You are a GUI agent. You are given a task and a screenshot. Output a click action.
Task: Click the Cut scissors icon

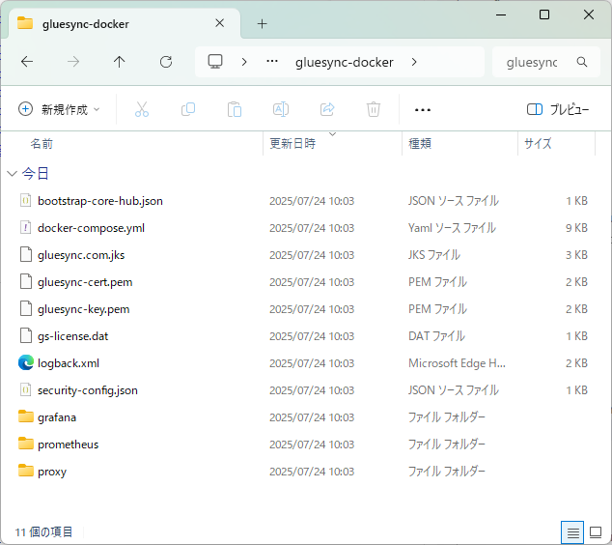142,109
